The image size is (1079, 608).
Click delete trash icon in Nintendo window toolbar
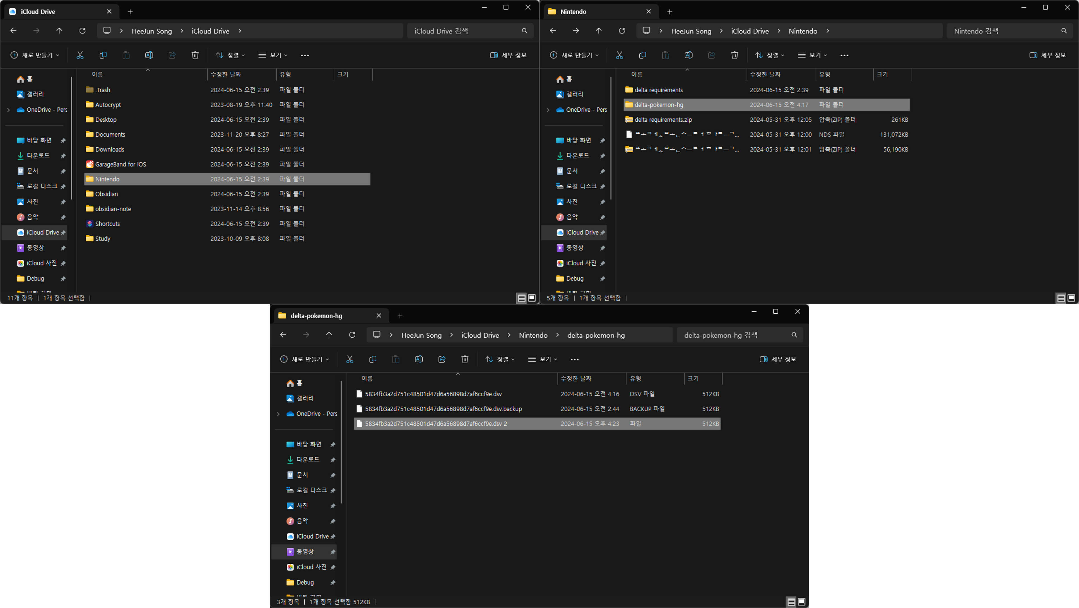point(734,55)
